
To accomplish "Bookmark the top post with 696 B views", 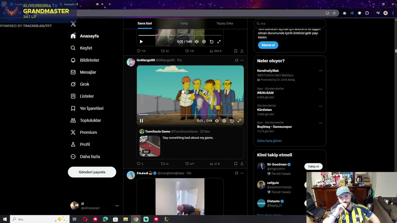I will 236,51.
